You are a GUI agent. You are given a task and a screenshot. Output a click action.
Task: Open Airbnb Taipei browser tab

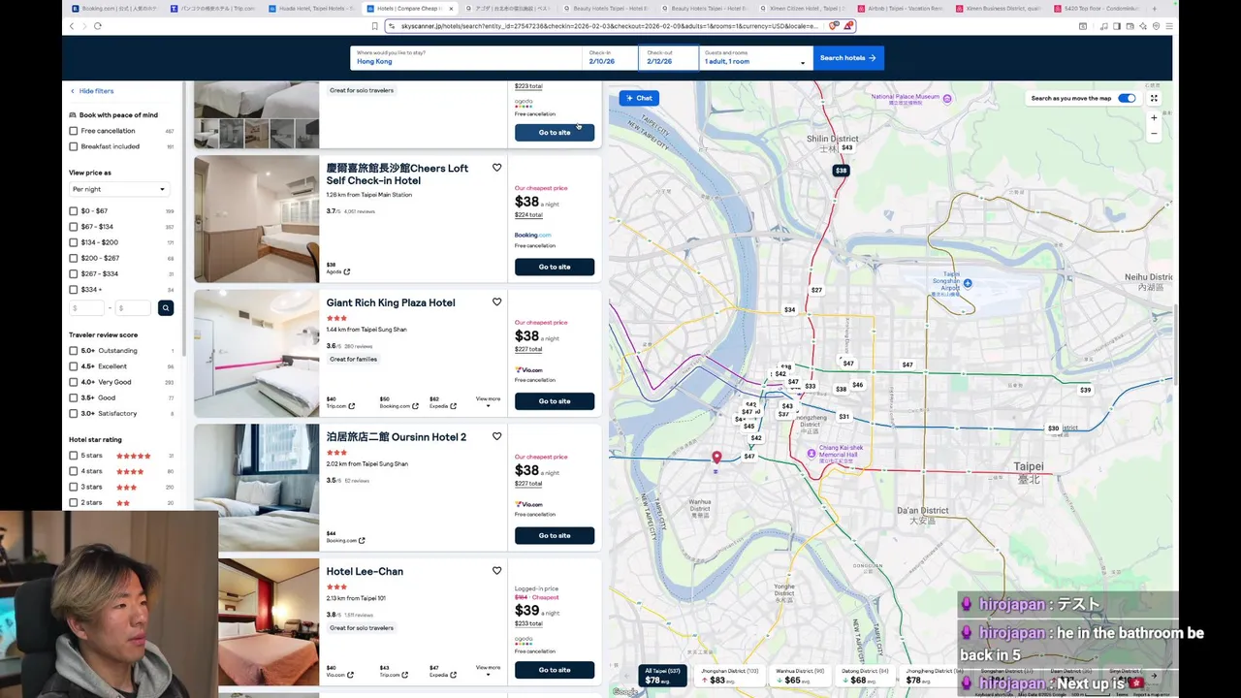[x=901, y=8]
